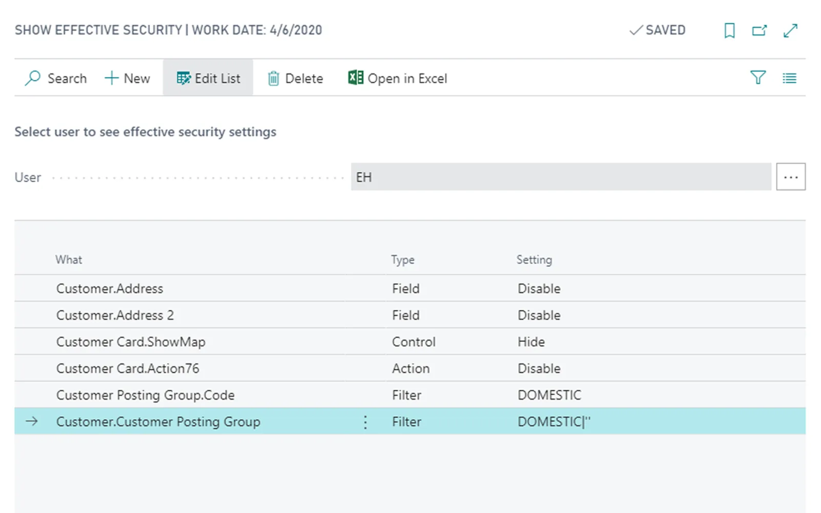
Task: Expand page to full screen arrow icon
Action: coord(790,31)
